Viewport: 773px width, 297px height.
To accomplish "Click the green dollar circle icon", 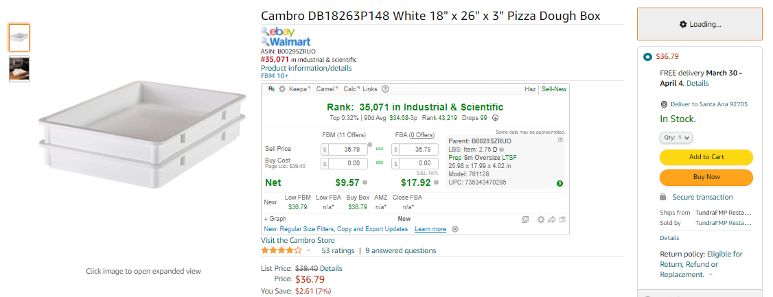I will (559, 183).
